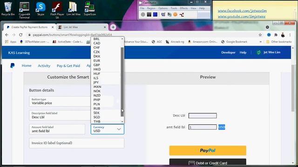Click CamStudio orange sun options icon
The height and width of the screenshot is (167, 298).
(175, 14)
